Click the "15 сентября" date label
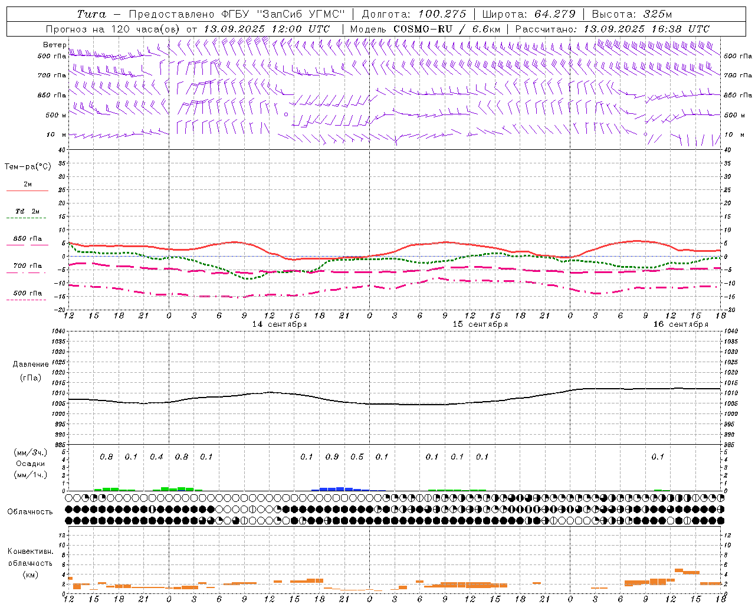Viewport: 755px width, 604px height. pos(480,324)
